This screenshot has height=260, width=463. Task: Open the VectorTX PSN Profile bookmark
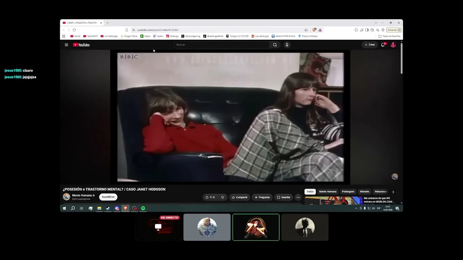pos(284,36)
